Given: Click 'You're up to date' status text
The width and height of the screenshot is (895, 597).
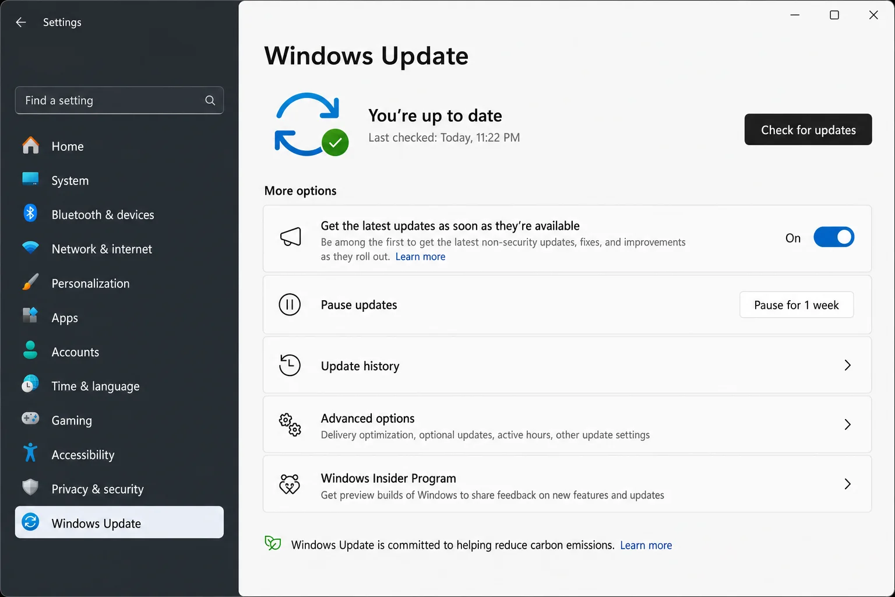Looking at the screenshot, I should (435, 115).
